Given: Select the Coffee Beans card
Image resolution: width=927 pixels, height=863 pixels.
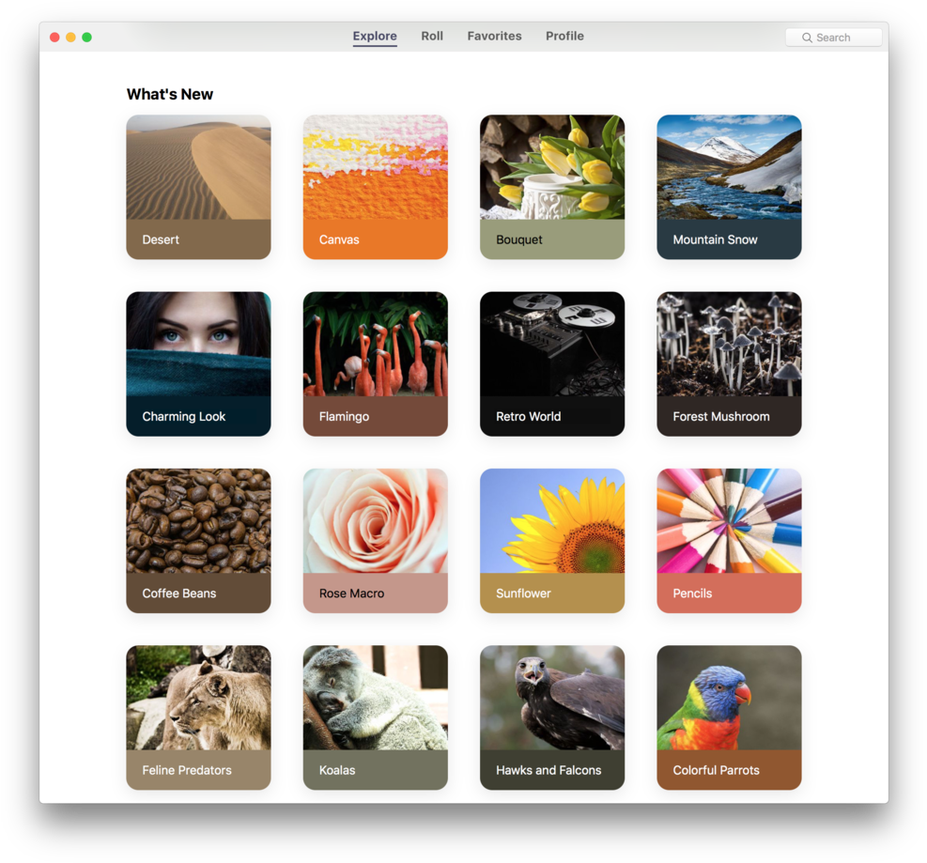Looking at the screenshot, I should [x=198, y=540].
